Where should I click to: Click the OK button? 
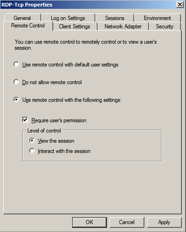pos(89,222)
